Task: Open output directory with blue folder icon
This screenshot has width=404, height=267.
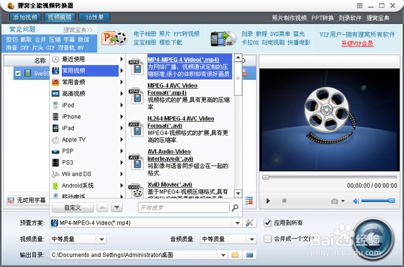Action: click(x=250, y=255)
